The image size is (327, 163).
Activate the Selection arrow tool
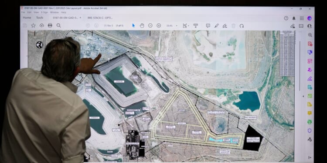[133, 26]
